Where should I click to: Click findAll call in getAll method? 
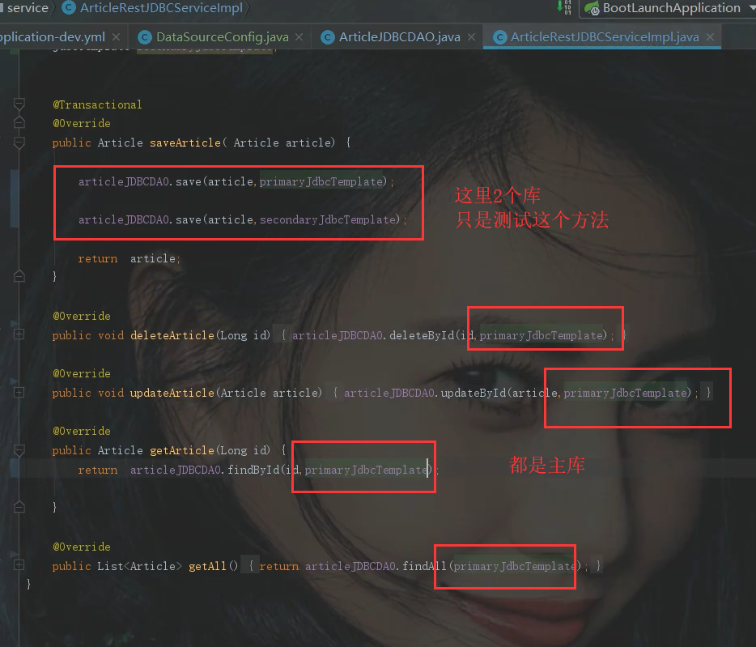424,566
